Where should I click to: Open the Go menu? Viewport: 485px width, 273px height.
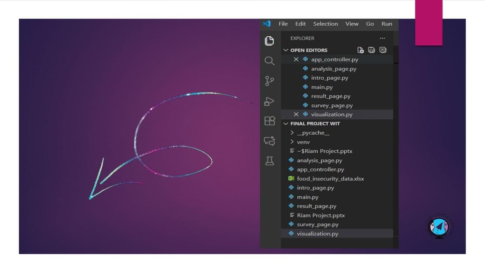pyautogui.click(x=370, y=24)
